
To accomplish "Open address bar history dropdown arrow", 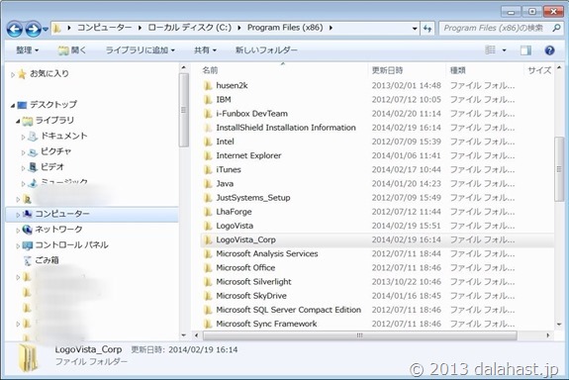I will pos(415,29).
